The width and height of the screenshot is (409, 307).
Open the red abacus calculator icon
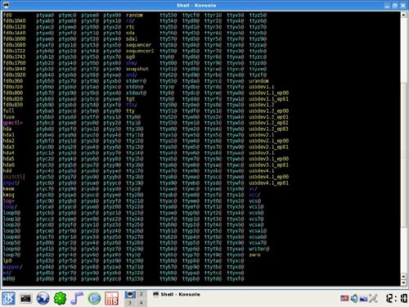111,298
